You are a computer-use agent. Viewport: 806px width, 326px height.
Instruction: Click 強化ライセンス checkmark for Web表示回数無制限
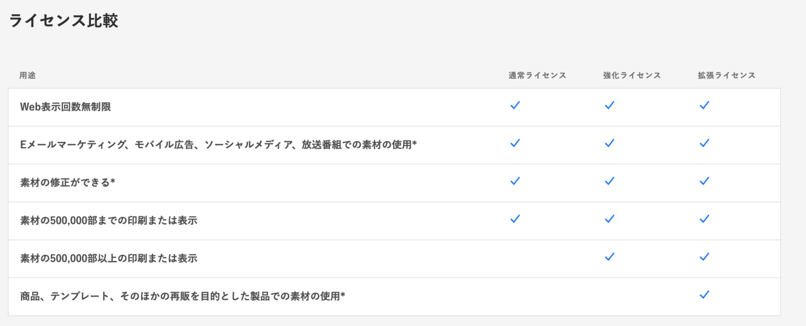pyautogui.click(x=609, y=105)
